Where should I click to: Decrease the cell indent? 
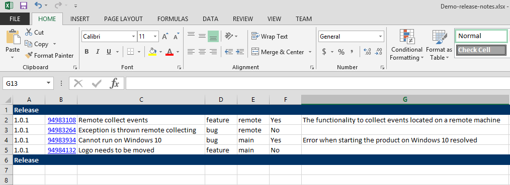[229, 52]
